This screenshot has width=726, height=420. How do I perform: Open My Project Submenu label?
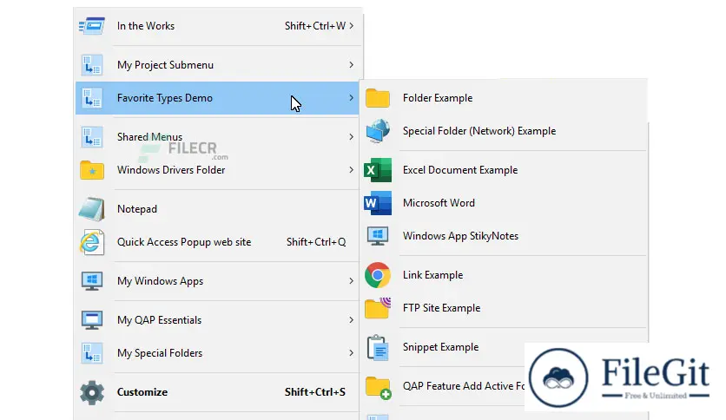pos(165,65)
